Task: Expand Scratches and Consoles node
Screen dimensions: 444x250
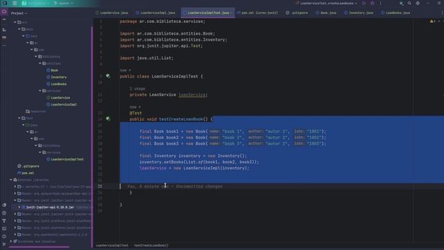Action: tap(11, 242)
